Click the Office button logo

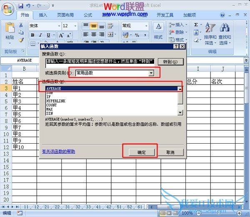tap(7, 9)
